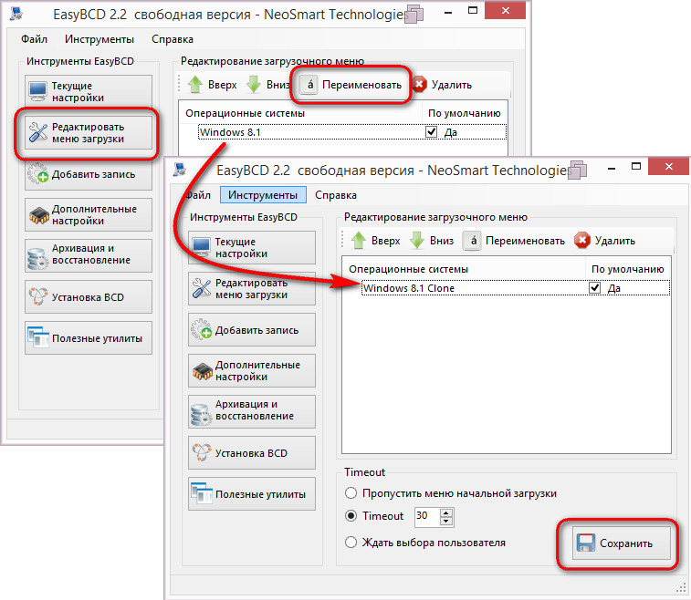This screenshot has width=691, height=600.
Task: Open Инструменты menu in back window
Action: click(x=99, y=39)
